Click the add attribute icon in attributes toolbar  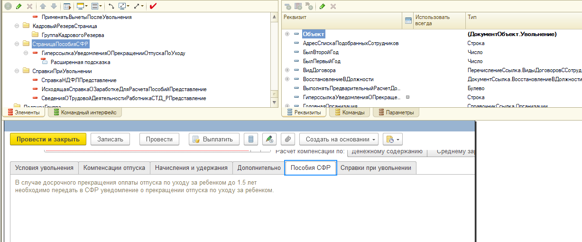point(288,6)
